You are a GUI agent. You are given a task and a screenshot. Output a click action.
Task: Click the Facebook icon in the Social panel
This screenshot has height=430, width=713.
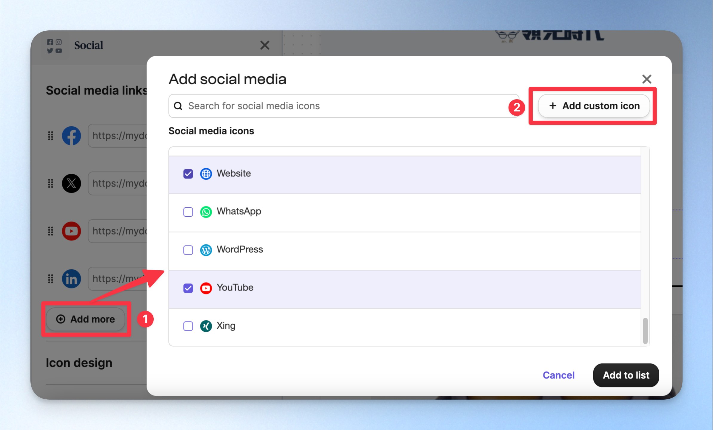tap(71, 136)
